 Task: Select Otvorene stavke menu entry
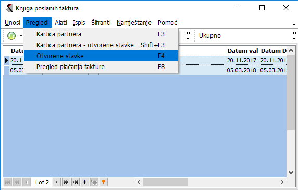click(x=101, y=56)
